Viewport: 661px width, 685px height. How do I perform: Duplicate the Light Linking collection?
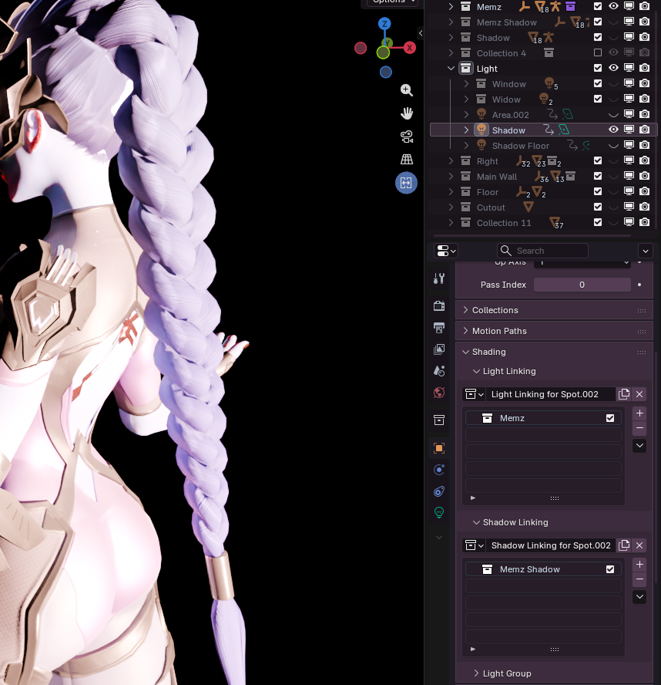pyautogui.click(x=624, y=394)
